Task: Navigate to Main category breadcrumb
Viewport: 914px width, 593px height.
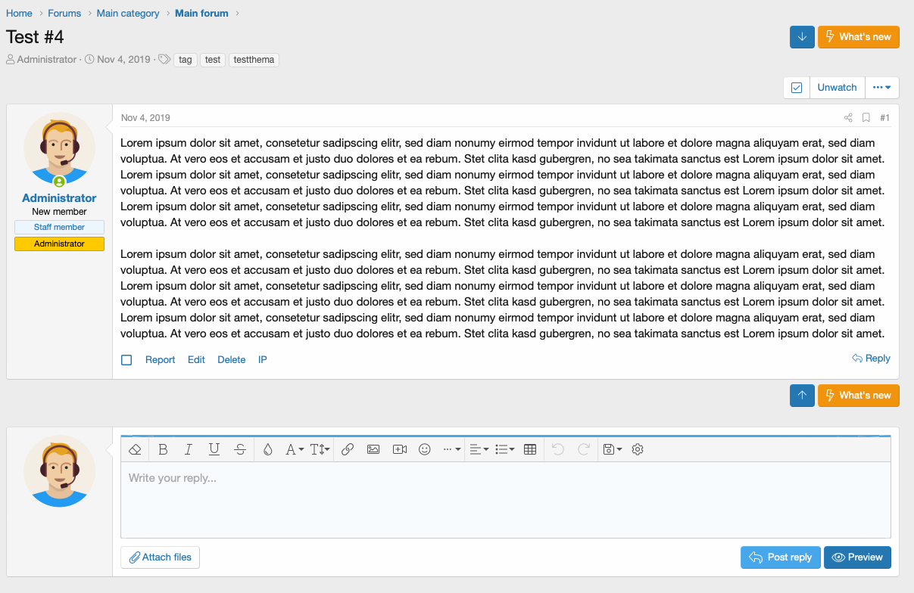Action: pos(128,14)
